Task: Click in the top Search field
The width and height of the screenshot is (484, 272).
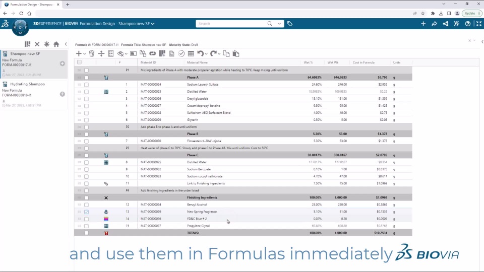Action: 231,24
